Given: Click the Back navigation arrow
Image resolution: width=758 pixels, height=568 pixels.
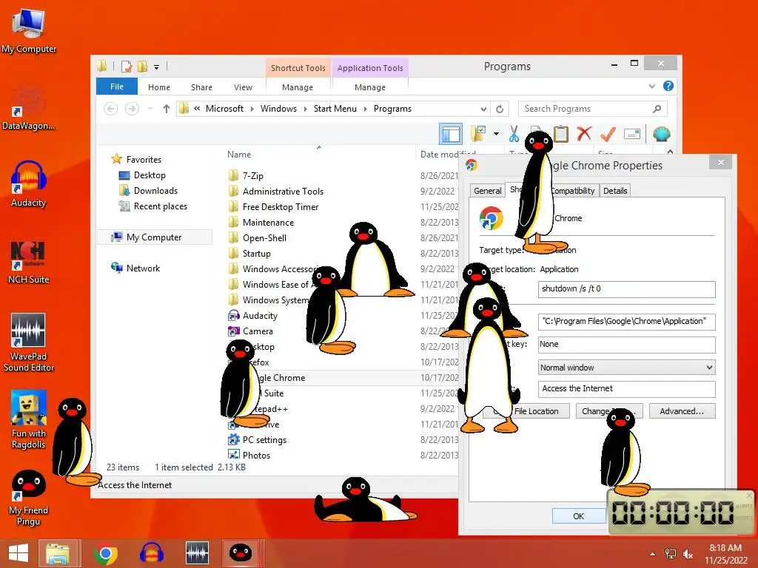Looking at the screenshot, I should coord(111,109).
